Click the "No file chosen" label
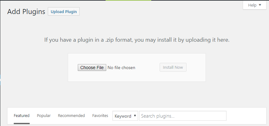Viewport: 269px width, 126px height. click(121, 68)
